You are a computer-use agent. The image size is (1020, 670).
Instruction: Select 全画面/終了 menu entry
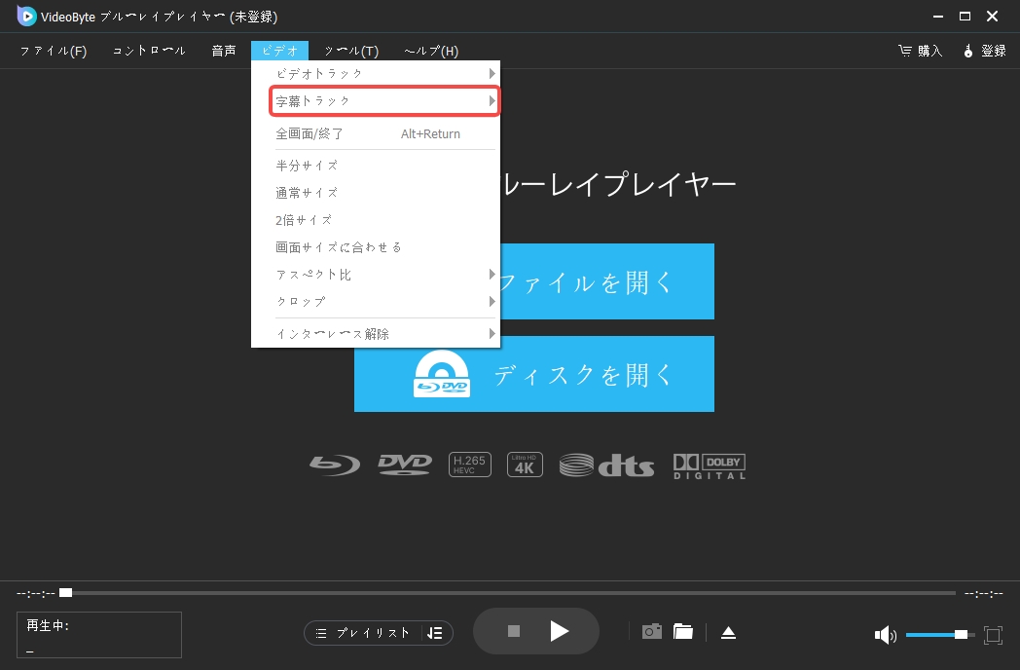tap(376, 133)
